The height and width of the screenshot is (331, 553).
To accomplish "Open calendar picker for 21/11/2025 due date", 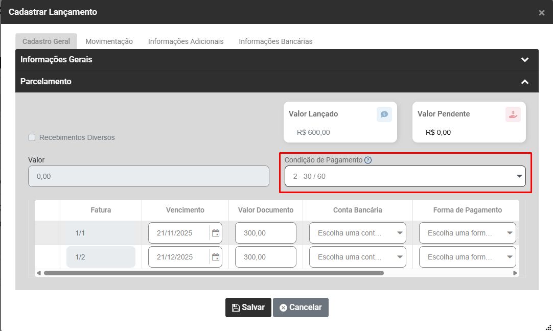I will pyautogui.click(x=216, y=233).
